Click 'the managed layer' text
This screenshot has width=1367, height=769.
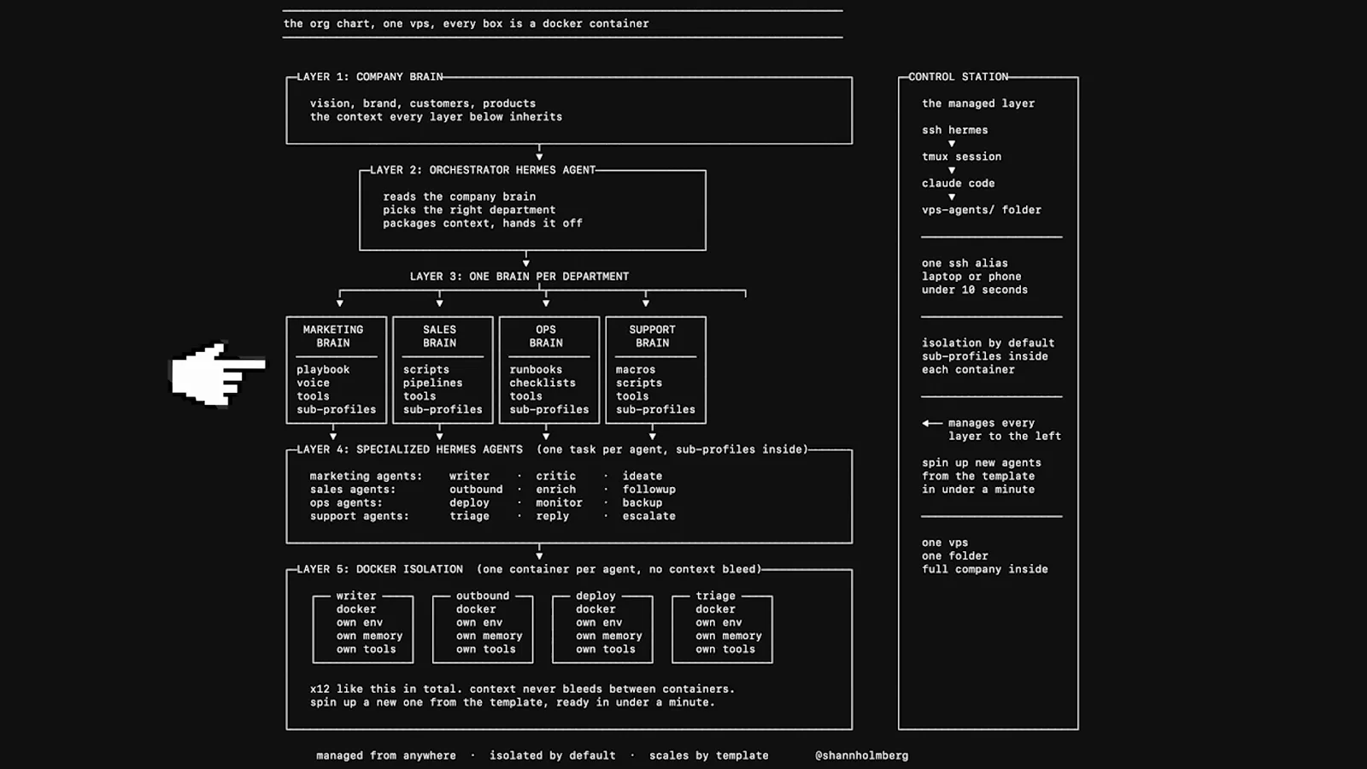977,103
